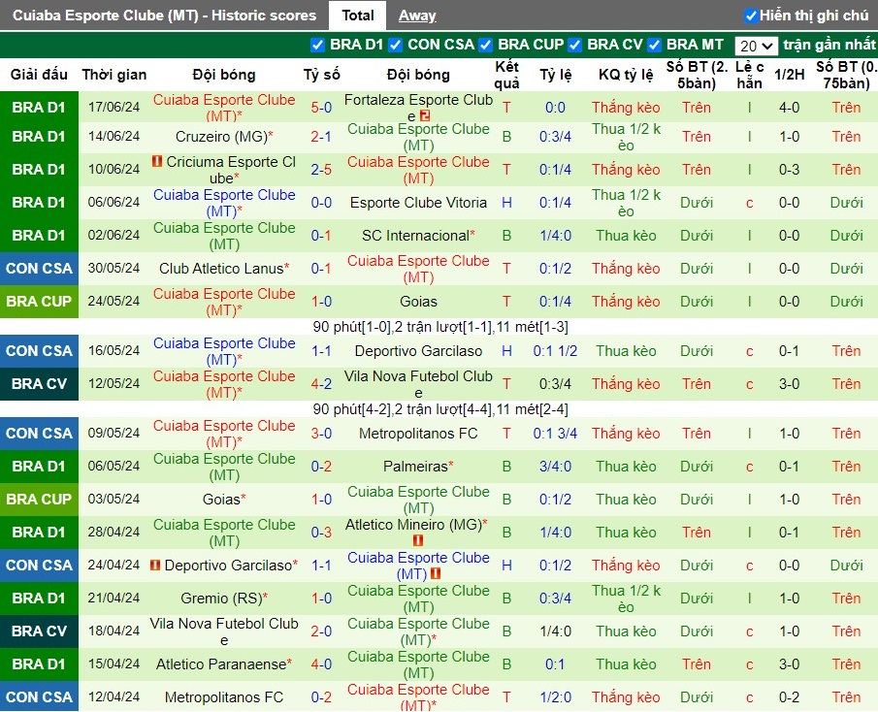The width and height of the screenshot is (878, 712).
Task: Open Cruzeiro (MG) team page
Action: tap(224, 137)
